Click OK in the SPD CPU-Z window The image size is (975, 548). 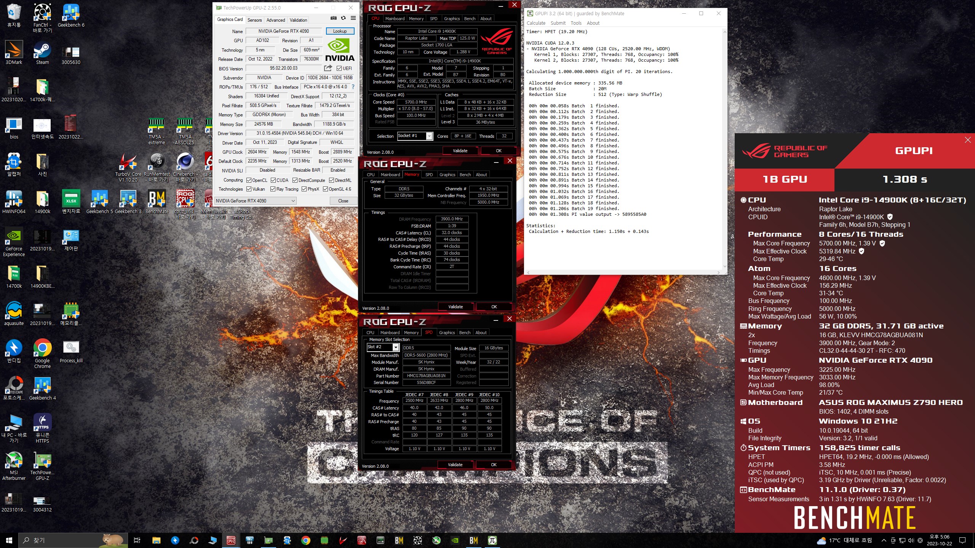click(494, 465)
